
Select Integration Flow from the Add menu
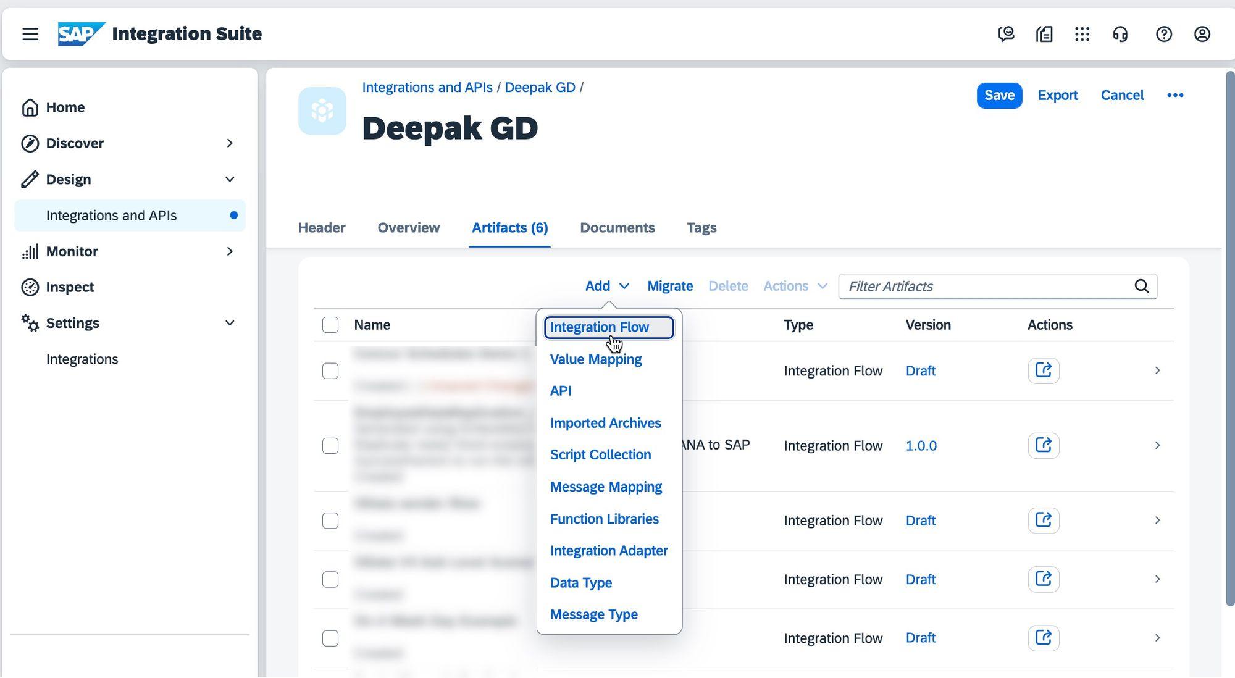[598, 327]
